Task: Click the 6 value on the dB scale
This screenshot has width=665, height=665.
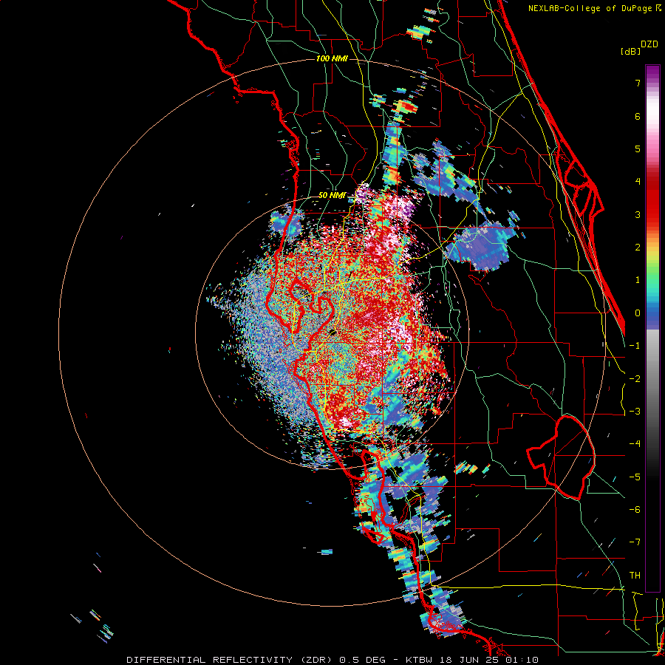Action: point(638,116)
